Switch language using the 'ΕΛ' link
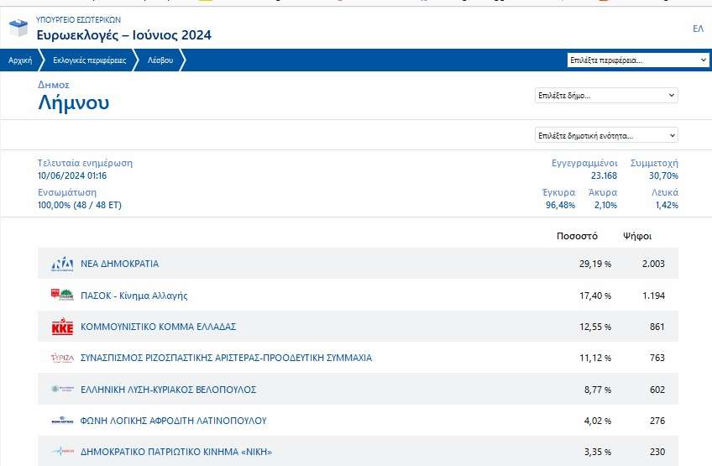This screenshot has height=466, width=712. click(697, 29)
